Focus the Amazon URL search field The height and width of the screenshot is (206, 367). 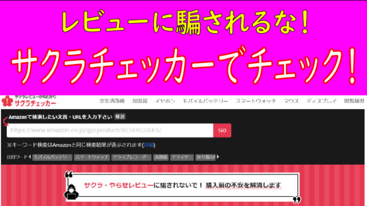pos(110,130)
